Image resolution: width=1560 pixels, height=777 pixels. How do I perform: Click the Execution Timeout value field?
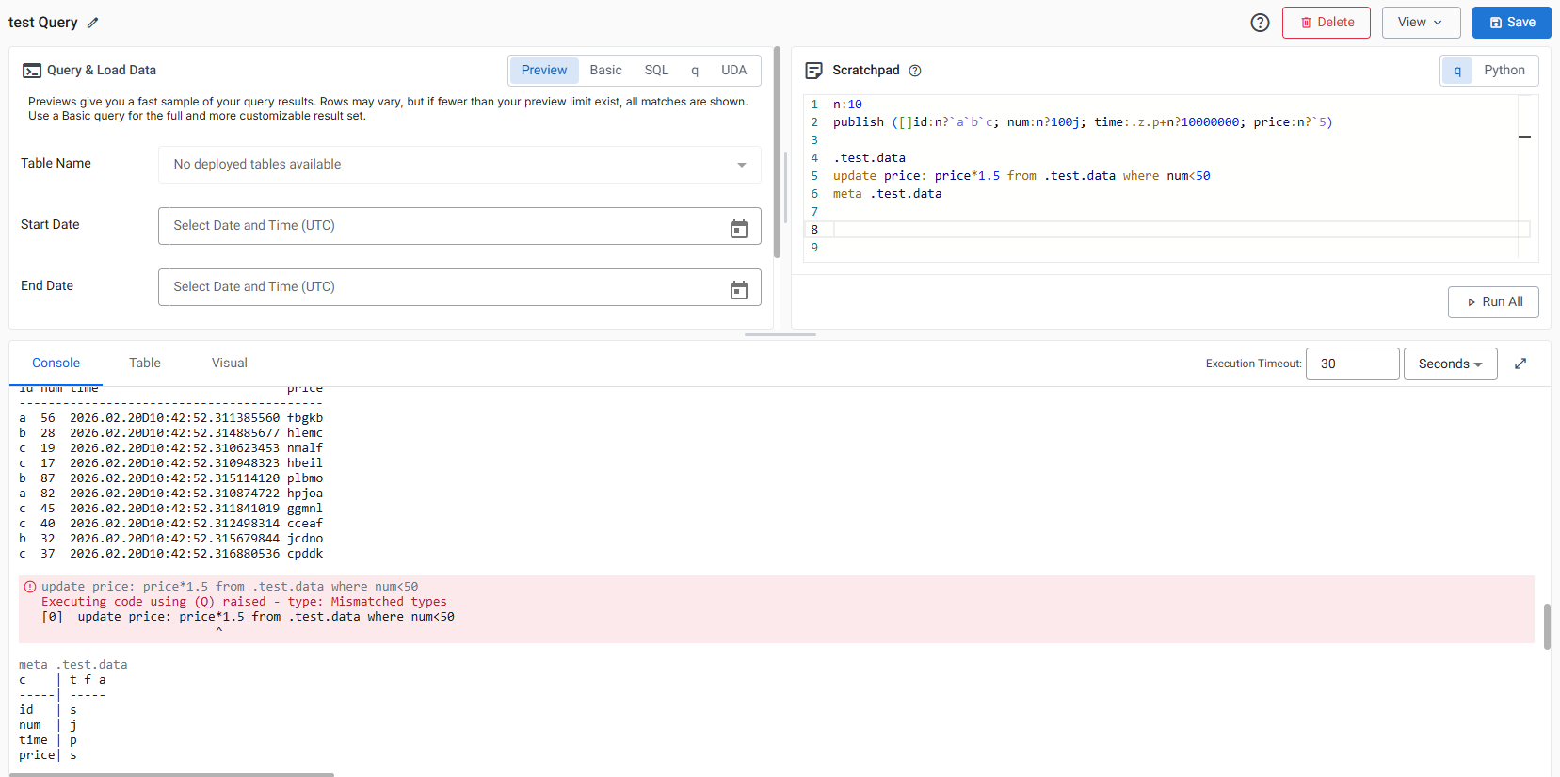[1352, 364]
